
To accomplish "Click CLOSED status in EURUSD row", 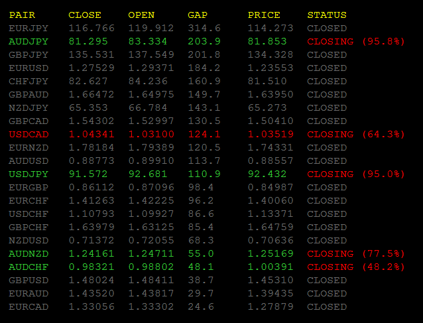I will (x=327, y=68).
